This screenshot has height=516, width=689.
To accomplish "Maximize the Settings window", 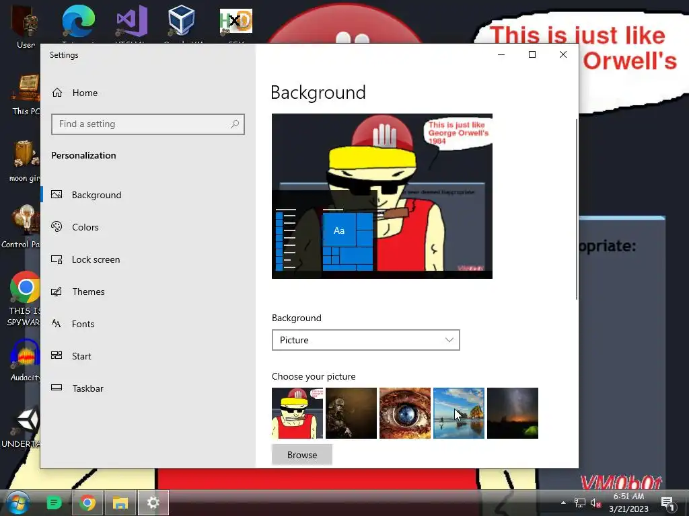I will click(532, 54).
